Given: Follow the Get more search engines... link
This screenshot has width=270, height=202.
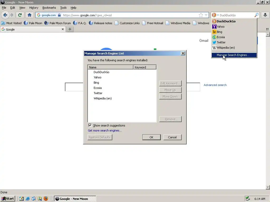Looking at the screenshot, I should [x=105, y=130].
